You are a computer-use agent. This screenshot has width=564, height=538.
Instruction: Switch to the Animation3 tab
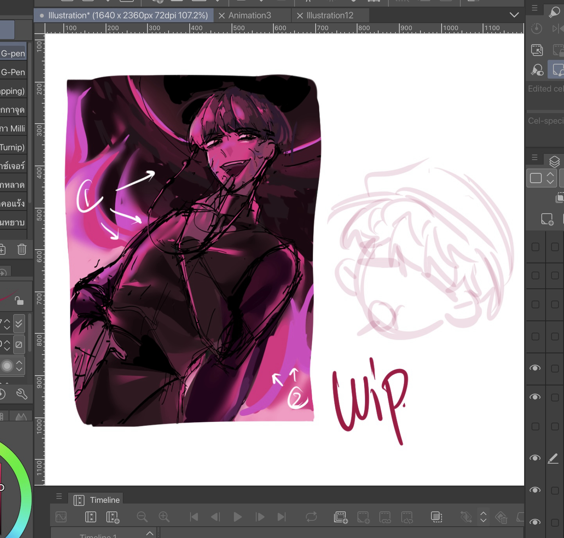point(250,16)
